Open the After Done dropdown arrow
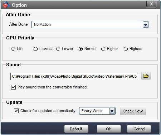 pyautogui.click(x=146, y=25)
